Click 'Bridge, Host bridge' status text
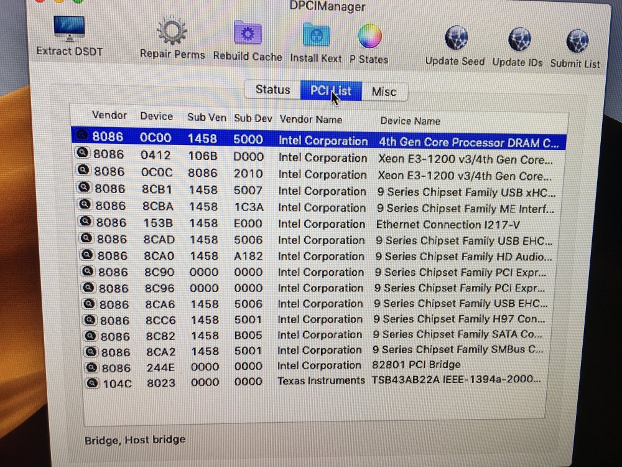The width and height of the screenshot is (622, 467). tap(135, 440)
